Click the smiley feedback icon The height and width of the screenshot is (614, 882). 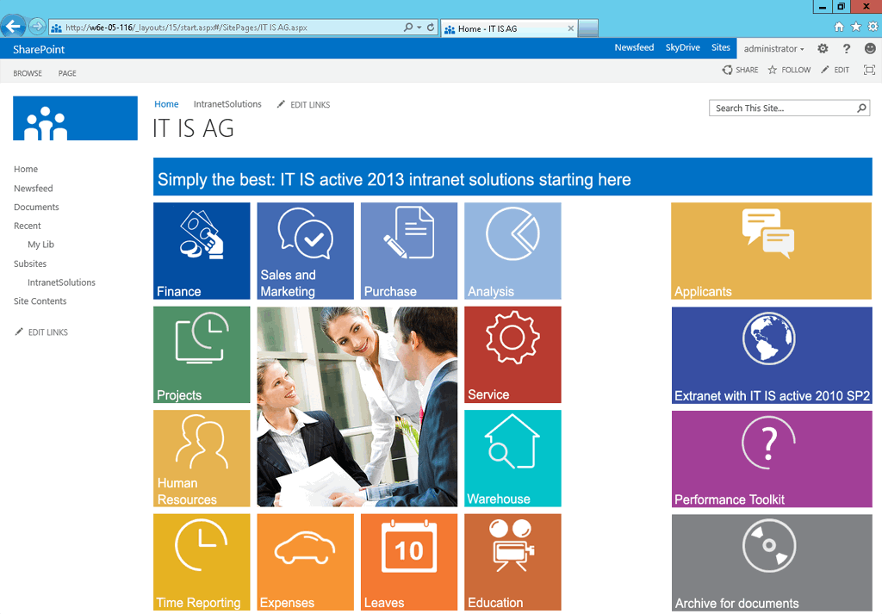[x=870, y=49]
